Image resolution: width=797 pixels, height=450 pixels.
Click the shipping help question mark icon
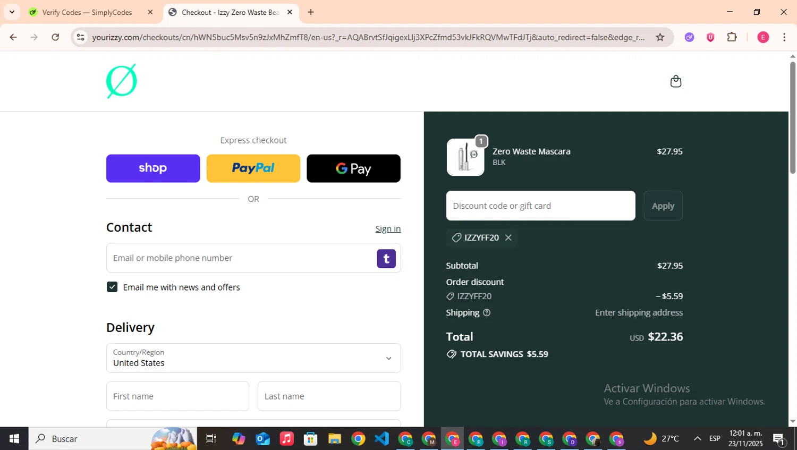tap(487, 312)
